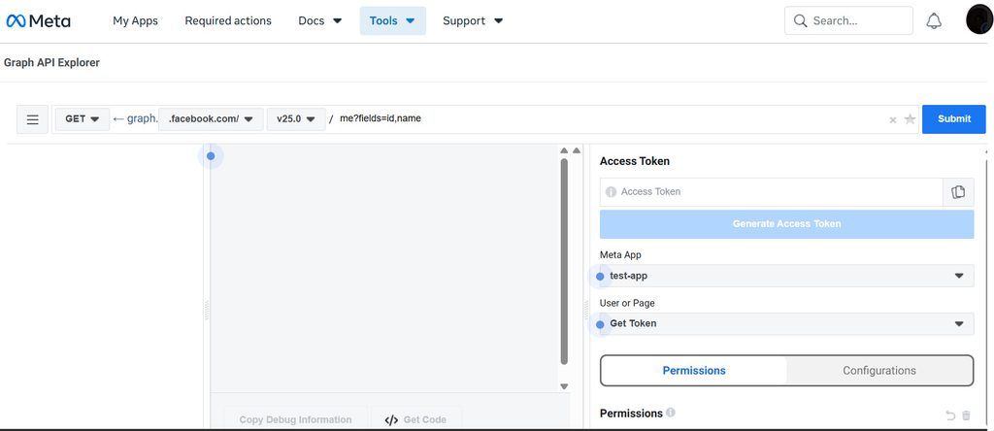Click the query field me?fields=id,name

(609, 119)
